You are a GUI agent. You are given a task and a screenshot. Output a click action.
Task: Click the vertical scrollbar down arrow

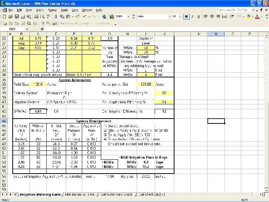(266, 190)
